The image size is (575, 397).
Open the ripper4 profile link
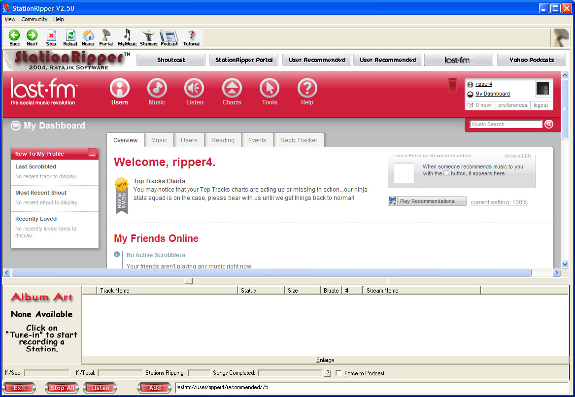[x=484, y=84]
